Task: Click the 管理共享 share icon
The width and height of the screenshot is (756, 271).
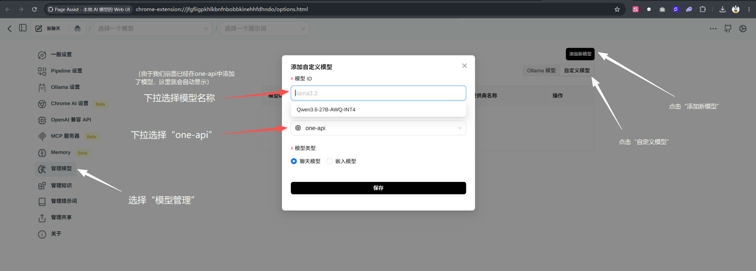Action: tap(42, 218)
